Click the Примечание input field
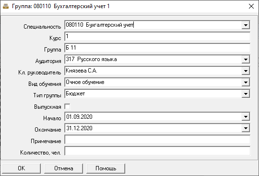Image resolution: width=259 pixels, height=176 pixels. [157, 140]
